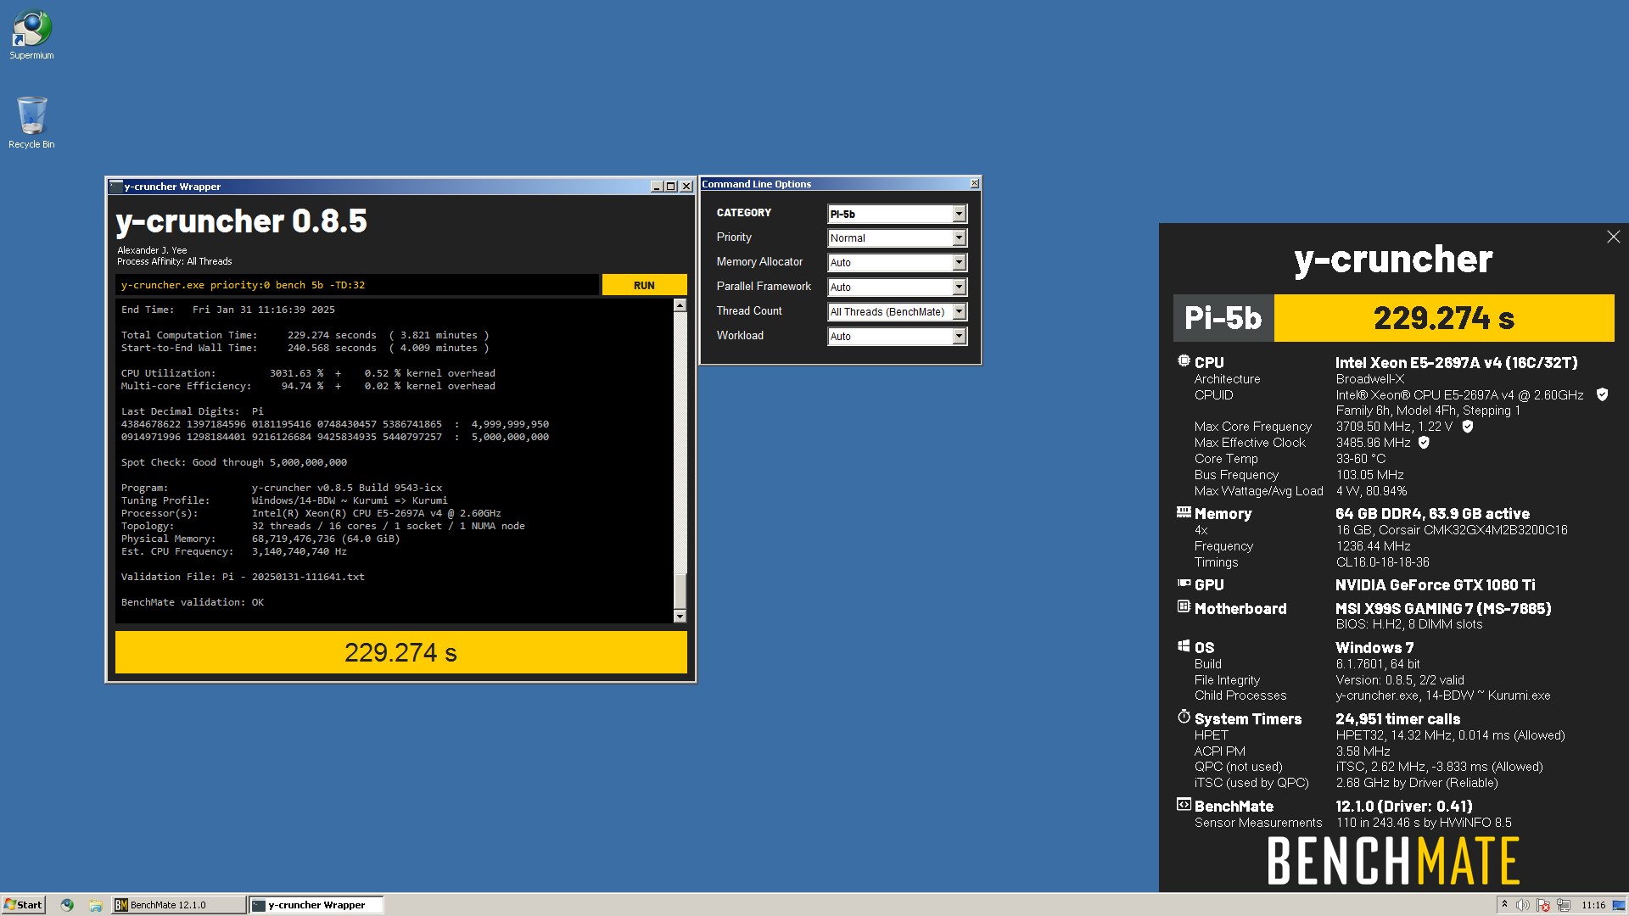Viewport: 1629px width, 916px height.
Task: Click scrollbar up arrow in y-cruncher output
Action: [x=680, y=305]
